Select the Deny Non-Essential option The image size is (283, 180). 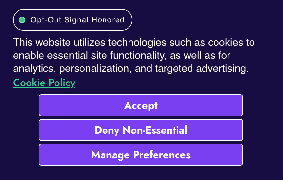point(141,130)
